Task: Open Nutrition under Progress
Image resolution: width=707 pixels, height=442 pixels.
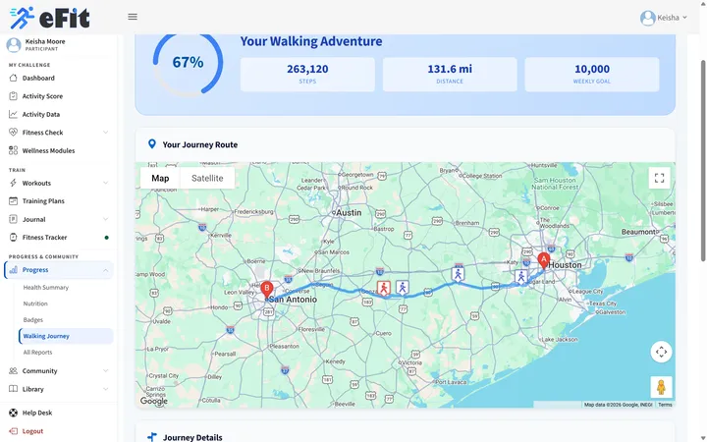Action: coord(35,304)
